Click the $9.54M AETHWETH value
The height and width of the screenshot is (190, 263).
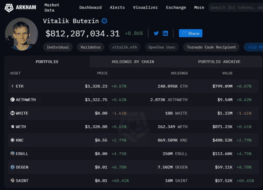point(225,100)
